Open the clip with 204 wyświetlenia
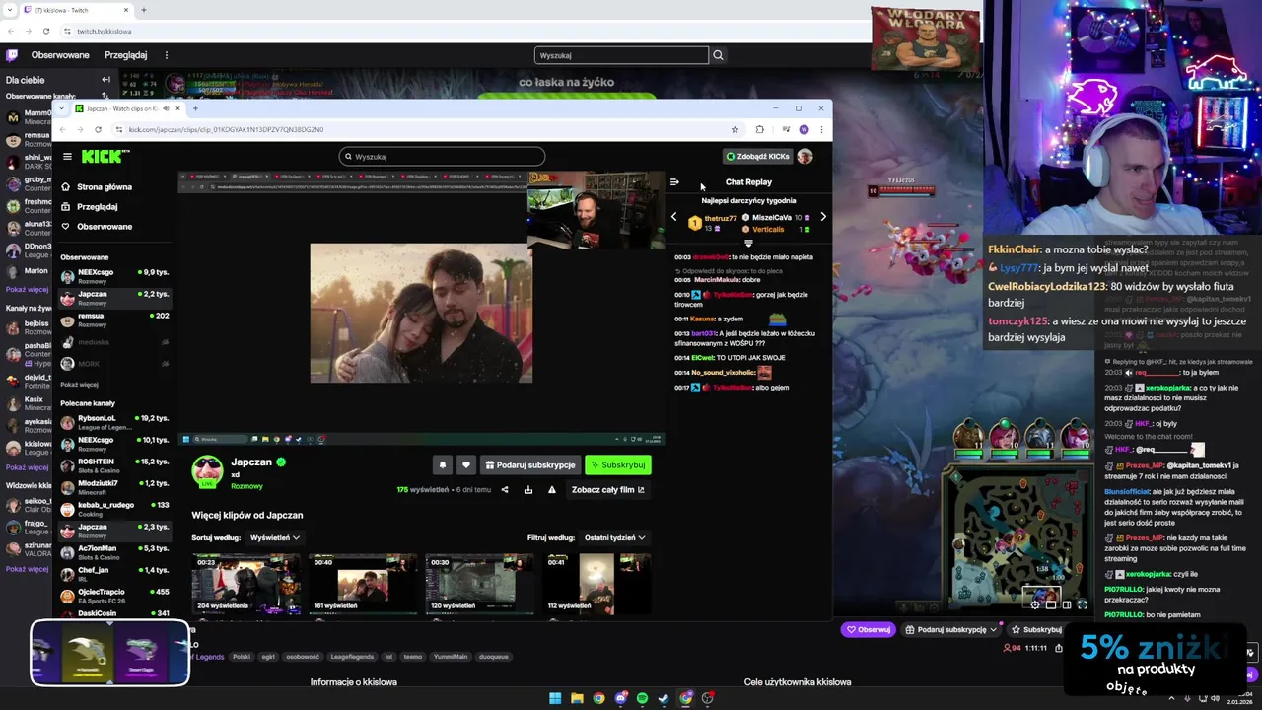The width and height of the screenshot is (1262, 710). 245,584
